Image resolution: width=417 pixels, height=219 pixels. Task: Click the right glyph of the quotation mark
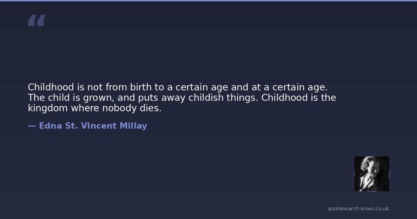[41, 20]
